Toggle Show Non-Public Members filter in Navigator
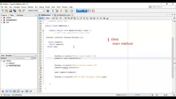The image size is (176, 99). point(15,91)
